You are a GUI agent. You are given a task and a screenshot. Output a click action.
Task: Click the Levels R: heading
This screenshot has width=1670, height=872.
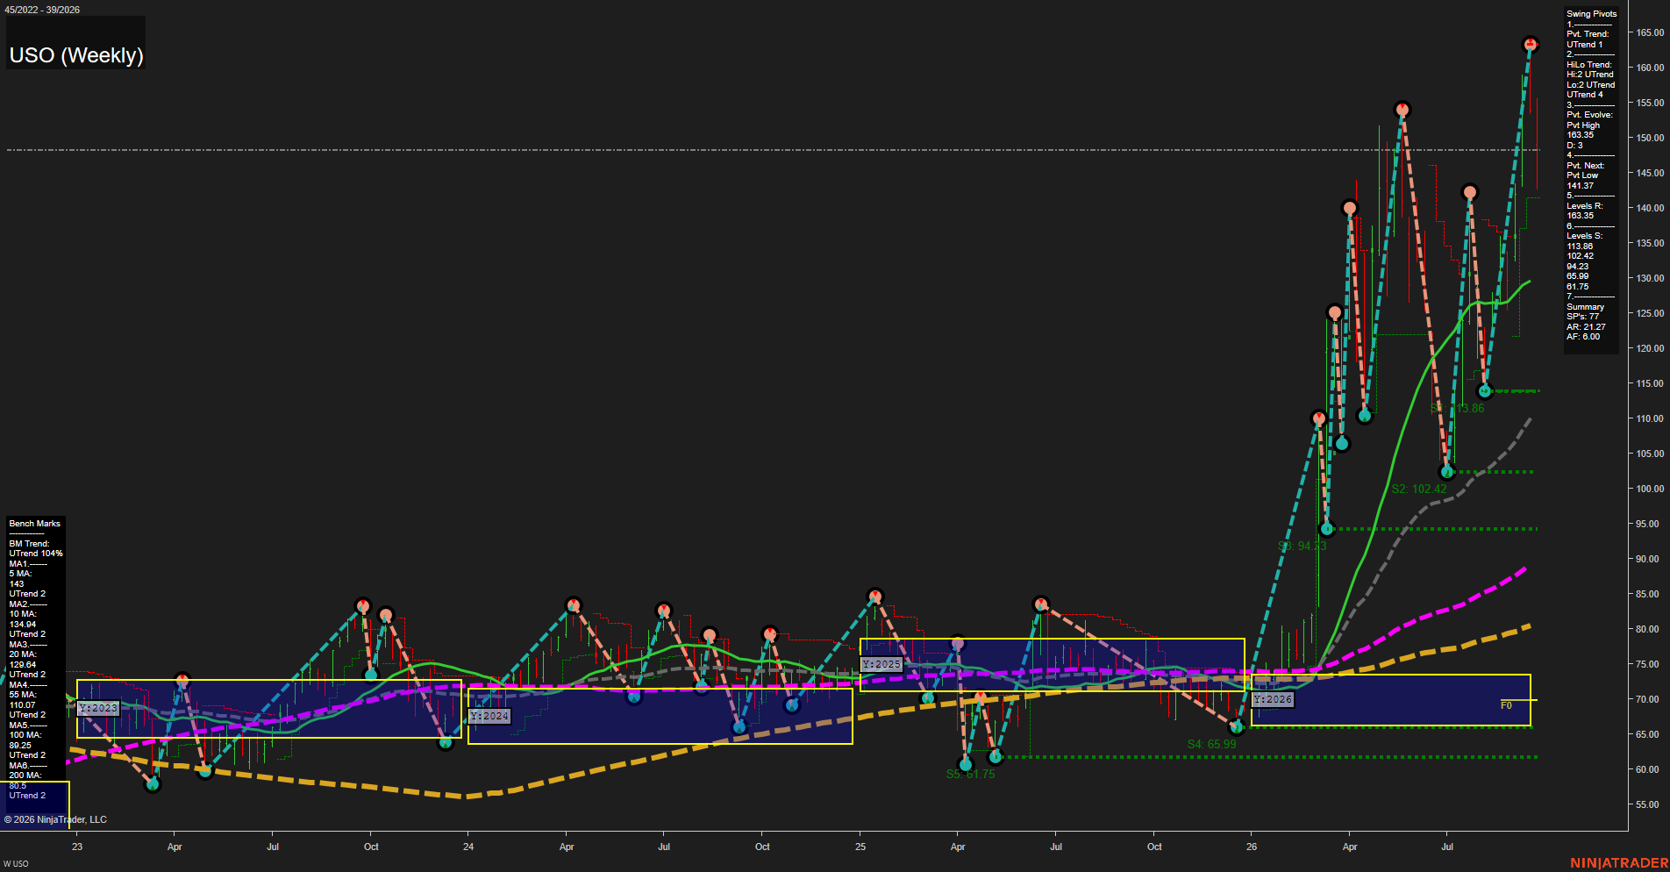coord(1584,206)
